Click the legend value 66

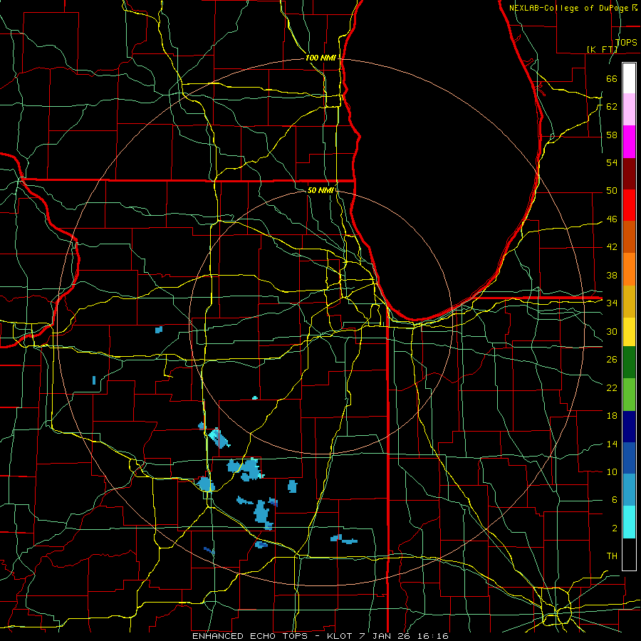point(612,78)
